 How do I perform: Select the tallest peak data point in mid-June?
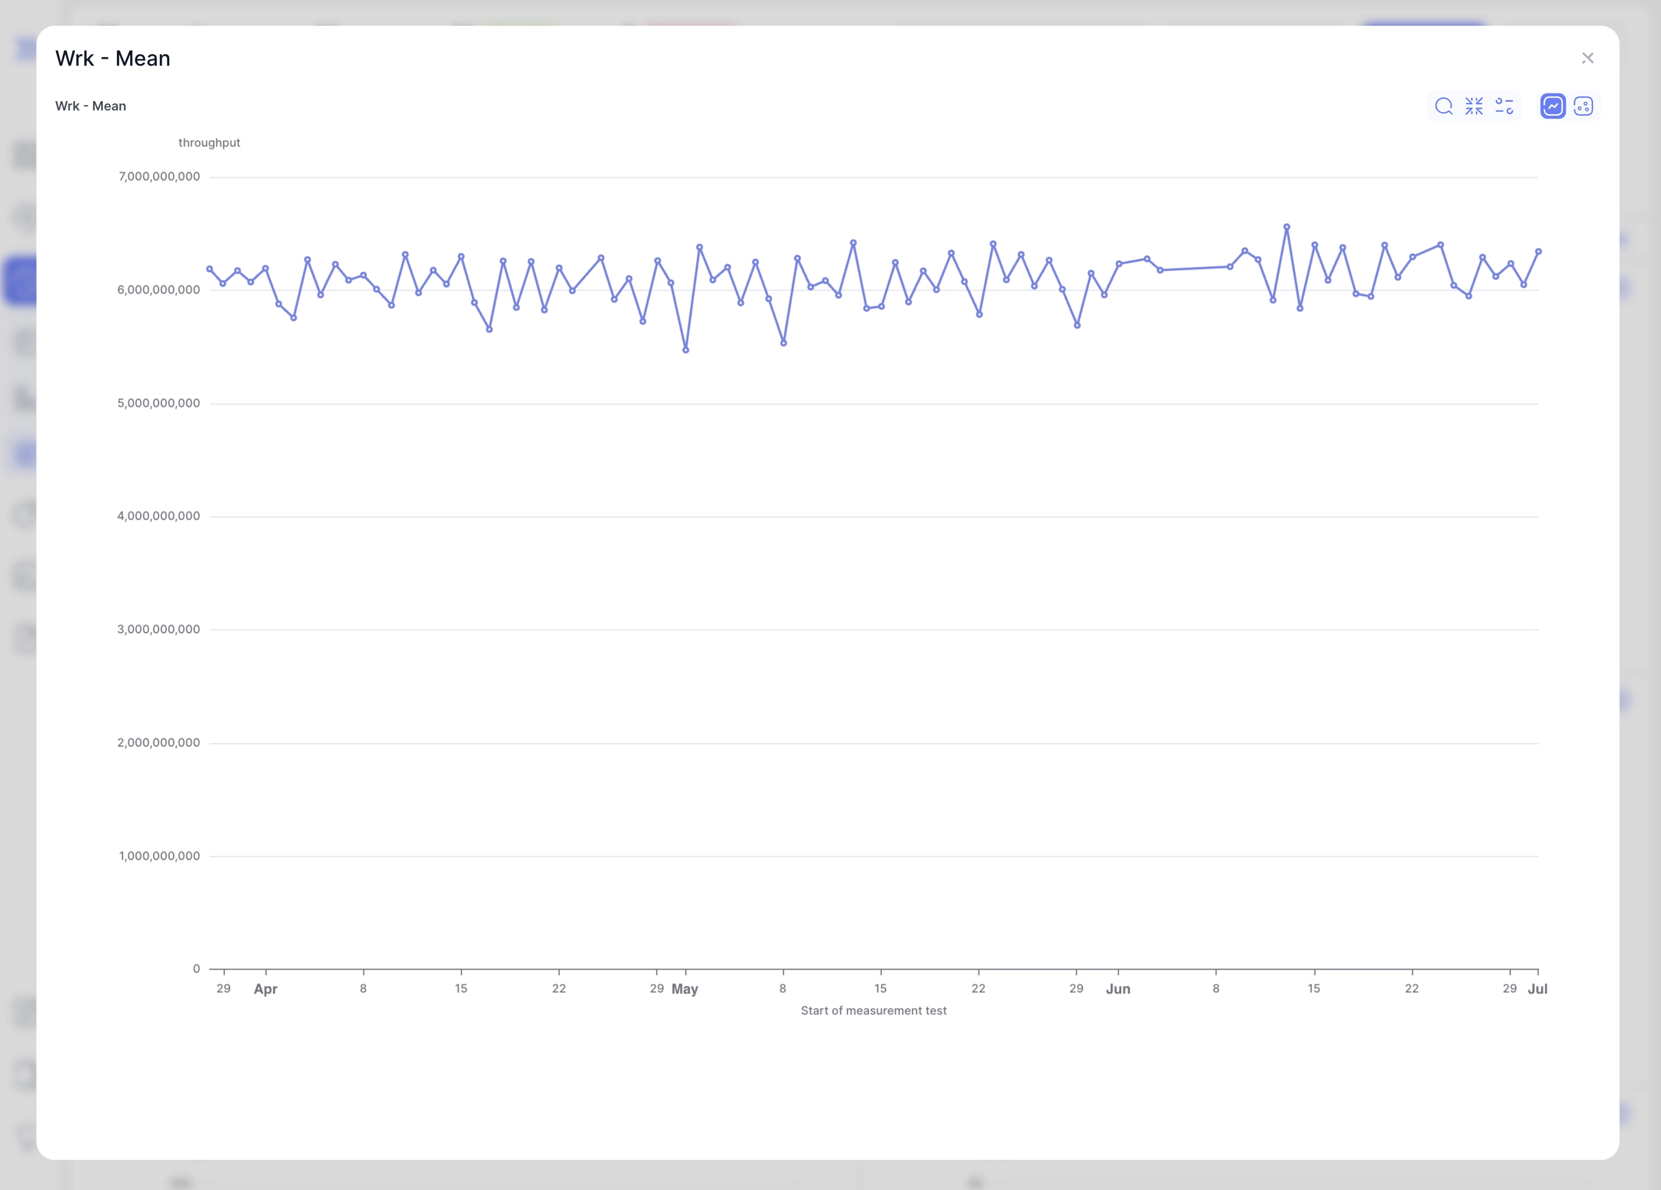pos(1286,228)
